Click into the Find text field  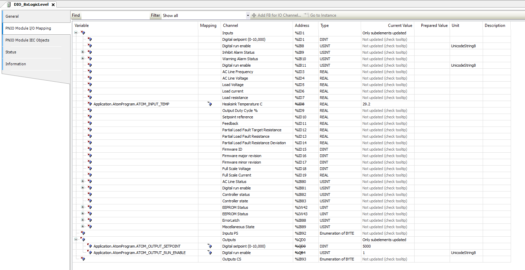tap(115, 16)
